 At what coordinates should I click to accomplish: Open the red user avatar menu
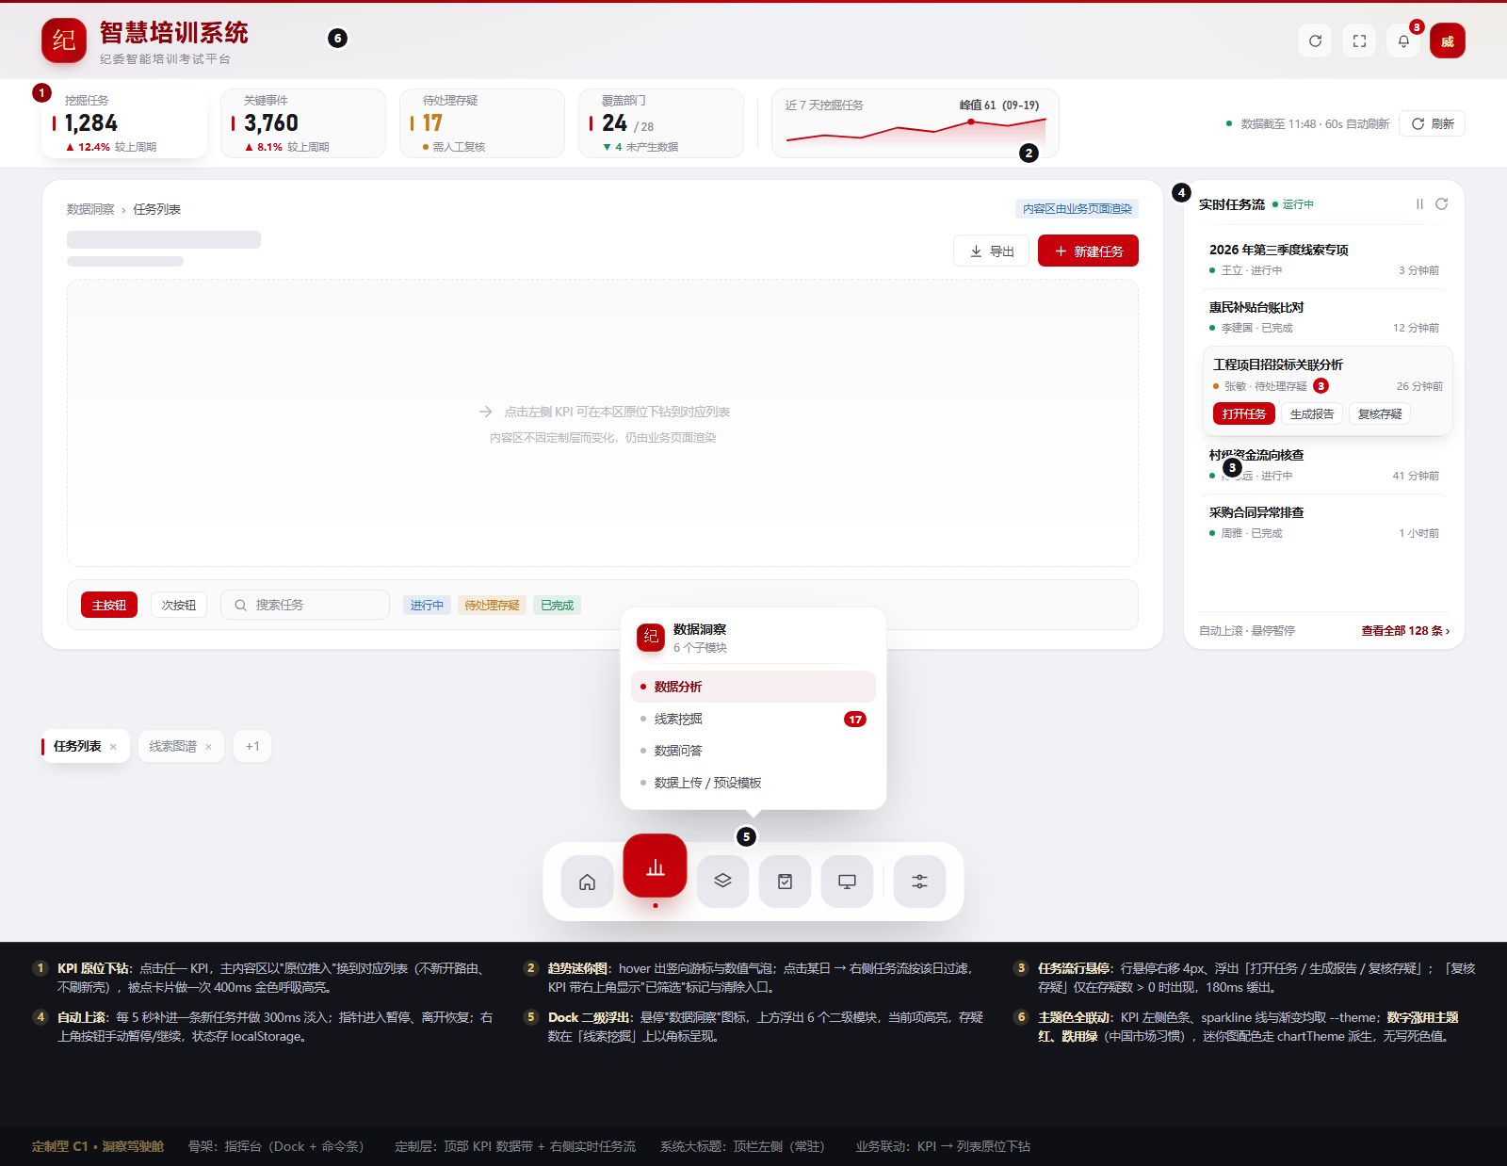1448,40
